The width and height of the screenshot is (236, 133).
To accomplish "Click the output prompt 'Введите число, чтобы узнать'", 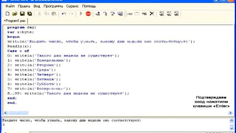I will click(x=72, y=120).
